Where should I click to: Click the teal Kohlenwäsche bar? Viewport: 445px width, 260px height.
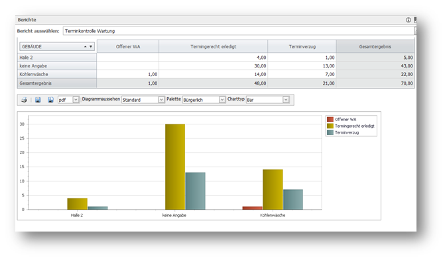pos(293,199)
